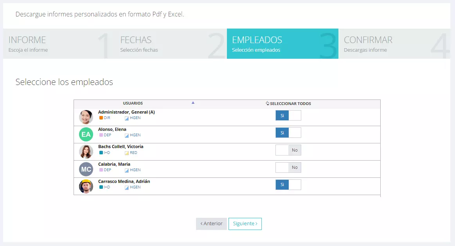Deselect Carrasco Medina, Adrián toggle

[288, 184]
